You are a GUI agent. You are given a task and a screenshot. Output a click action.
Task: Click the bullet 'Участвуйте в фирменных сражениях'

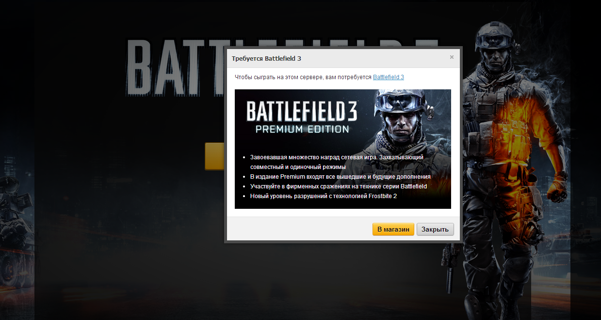tap(339, 186)
